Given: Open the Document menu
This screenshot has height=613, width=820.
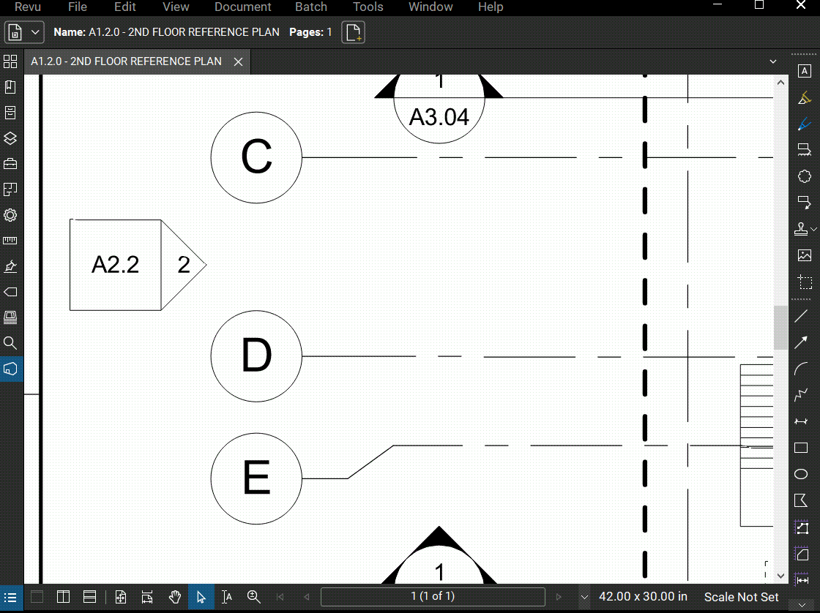Looking at the screenshot, I should [x=242, y=7].
